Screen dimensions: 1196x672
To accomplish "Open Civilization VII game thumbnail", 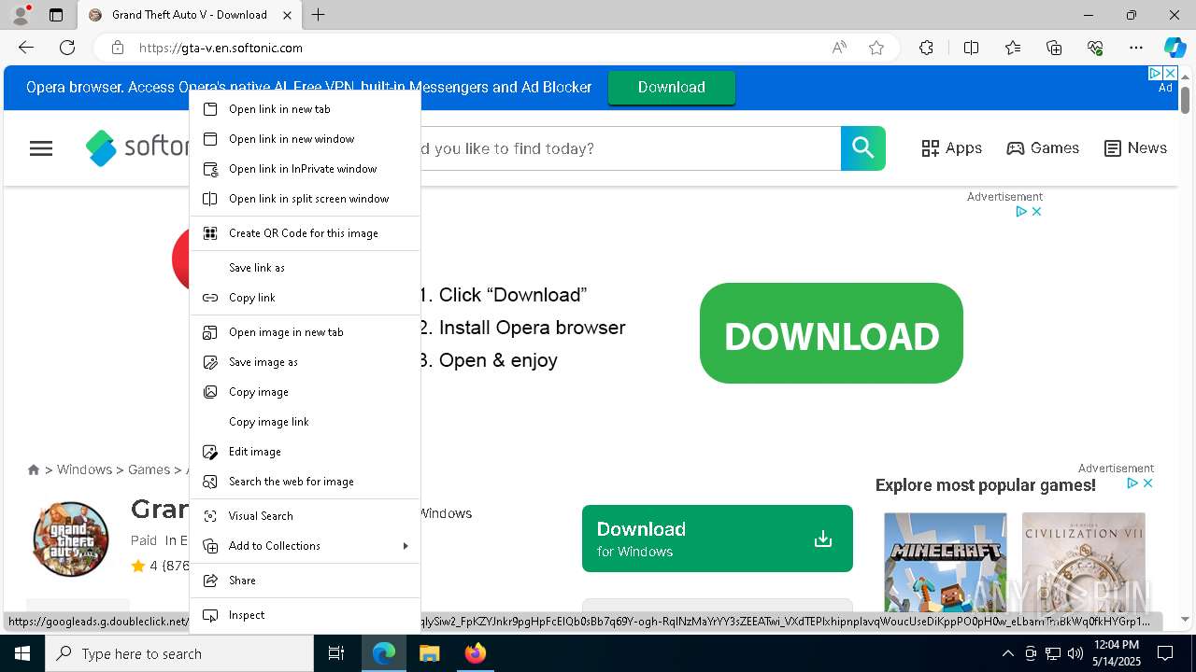I will pos(1084,563).
